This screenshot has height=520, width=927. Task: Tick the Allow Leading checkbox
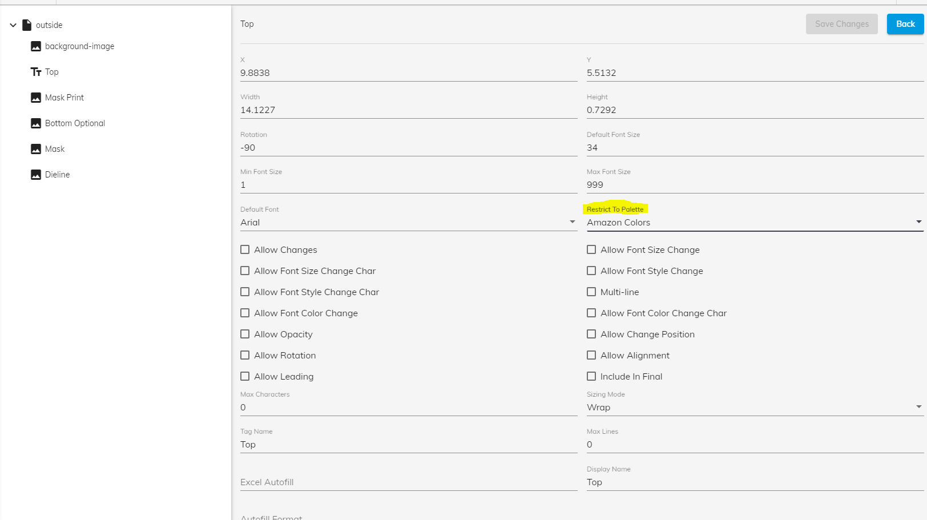point(245,376)
